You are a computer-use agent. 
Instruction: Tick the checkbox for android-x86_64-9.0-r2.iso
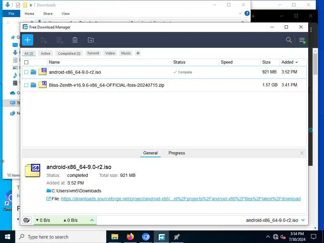26,72
